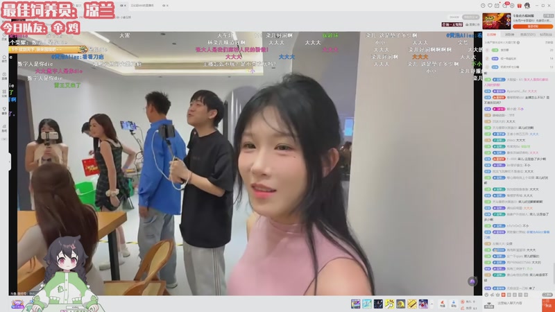Switch to first chat tab in red

click(x=491, y=35)
